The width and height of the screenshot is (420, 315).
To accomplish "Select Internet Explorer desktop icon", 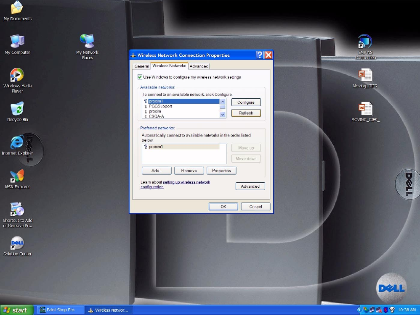I will click(17, 145).
